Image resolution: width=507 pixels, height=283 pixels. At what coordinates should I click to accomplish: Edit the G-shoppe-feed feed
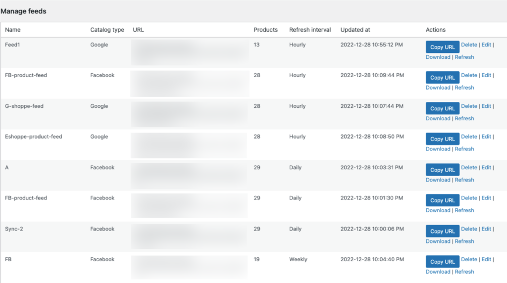tap(486, 106)
